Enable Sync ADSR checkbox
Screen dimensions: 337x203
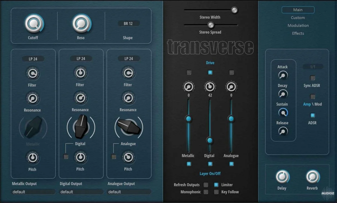coord(312,78)
